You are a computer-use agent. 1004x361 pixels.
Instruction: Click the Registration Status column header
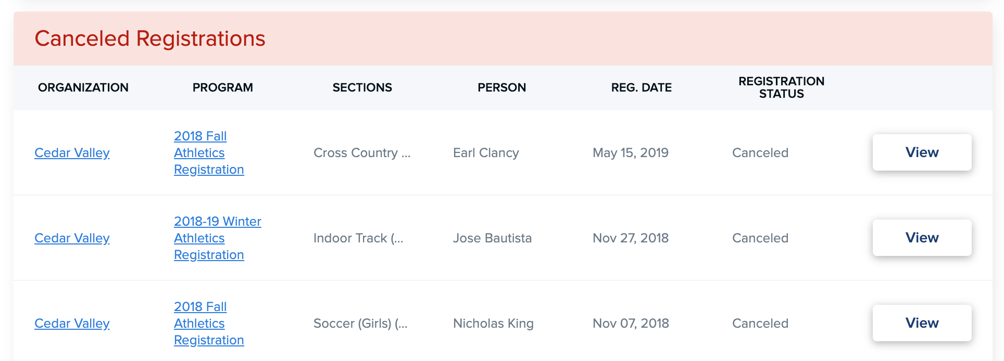(781, 87)
